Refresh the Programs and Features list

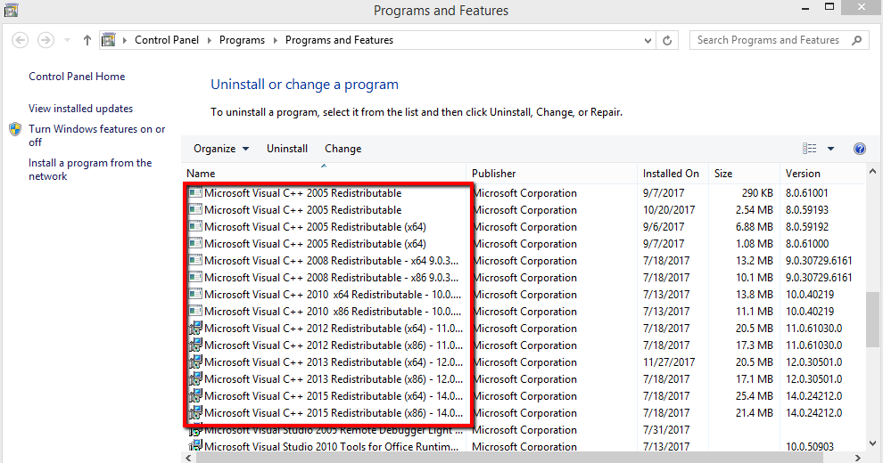pos(667,40)
